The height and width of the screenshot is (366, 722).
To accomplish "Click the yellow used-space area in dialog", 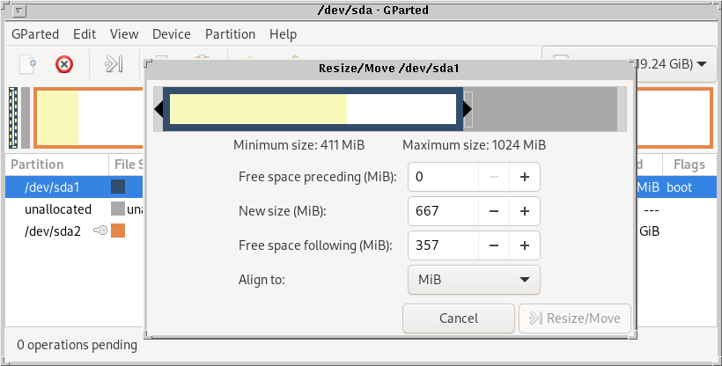I will 258,109.
